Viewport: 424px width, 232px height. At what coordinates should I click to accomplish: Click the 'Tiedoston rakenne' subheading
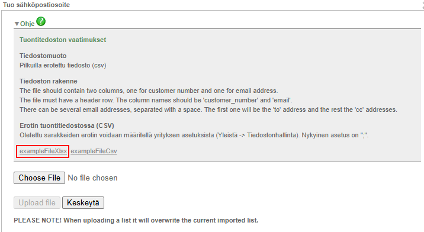click(49, 81)
